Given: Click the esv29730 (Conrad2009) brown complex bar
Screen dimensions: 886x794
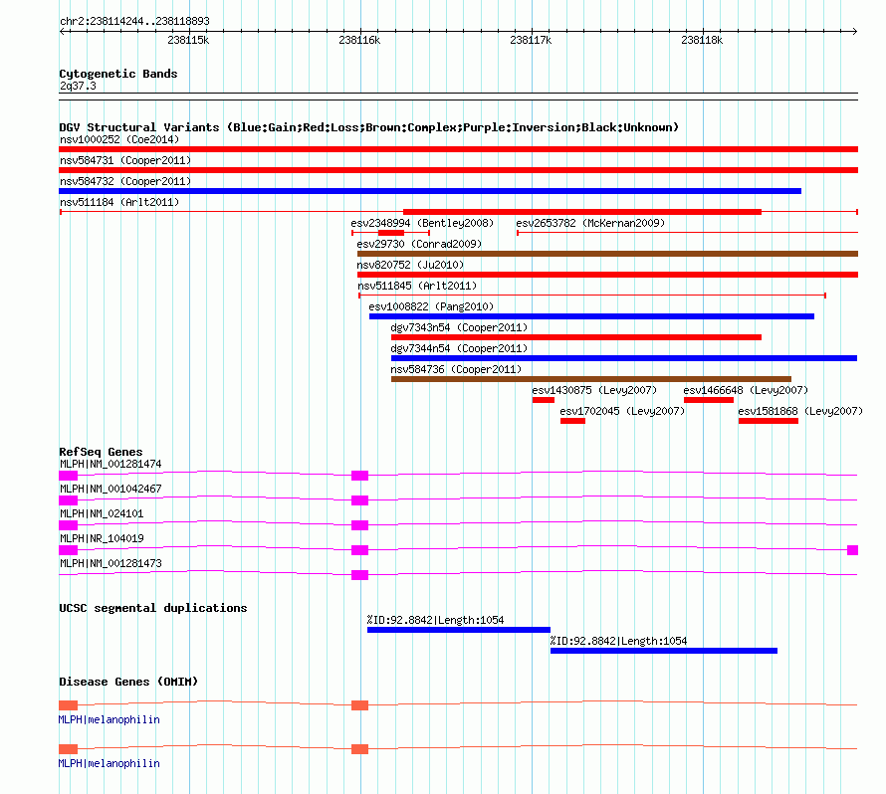Looking at the screenshot, I should [607, 254].
